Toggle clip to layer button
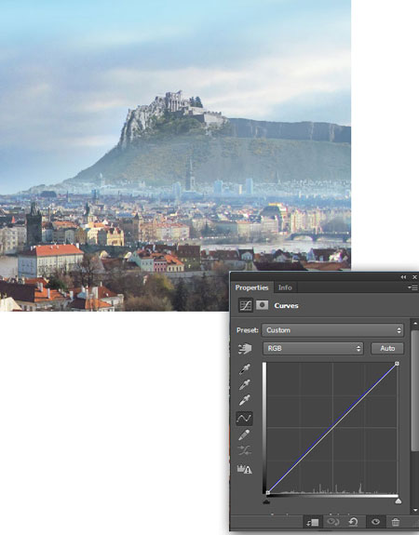419x535 pixels. click(313, 522)
